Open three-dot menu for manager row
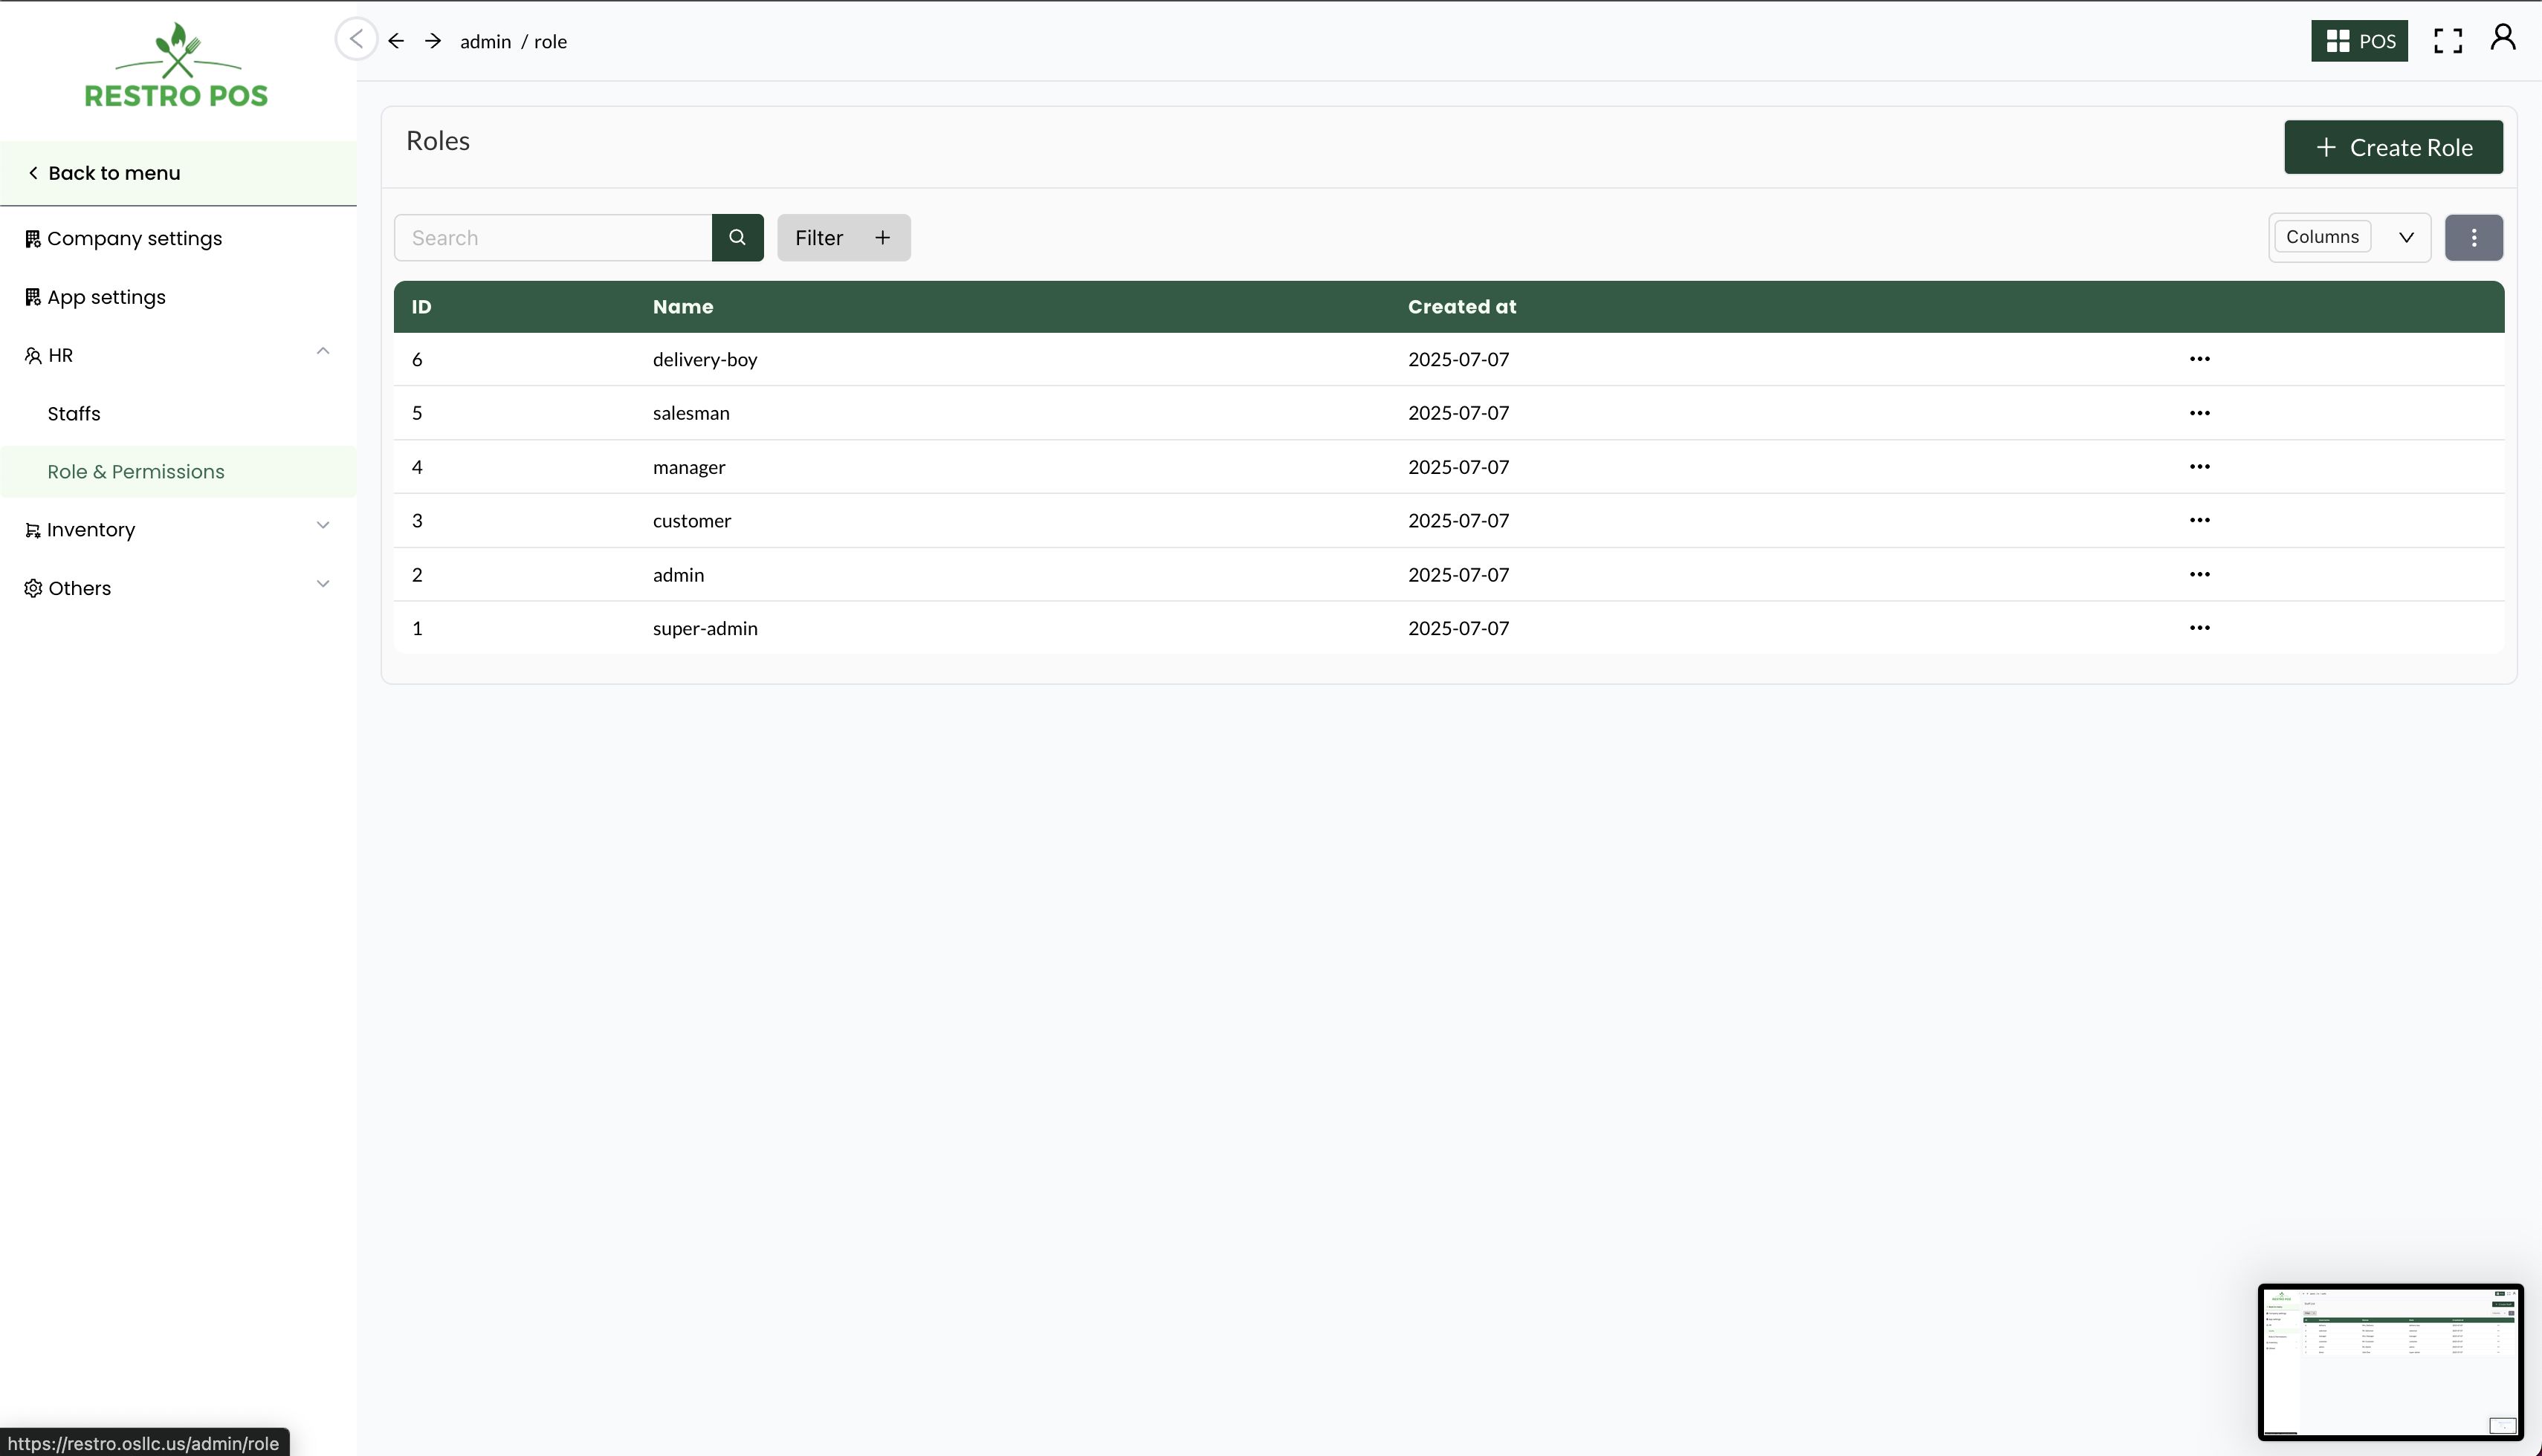 [x=2199, y=467]
